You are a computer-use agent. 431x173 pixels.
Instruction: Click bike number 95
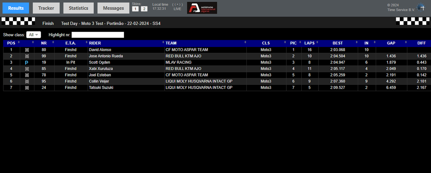click(x=44, y=81)
